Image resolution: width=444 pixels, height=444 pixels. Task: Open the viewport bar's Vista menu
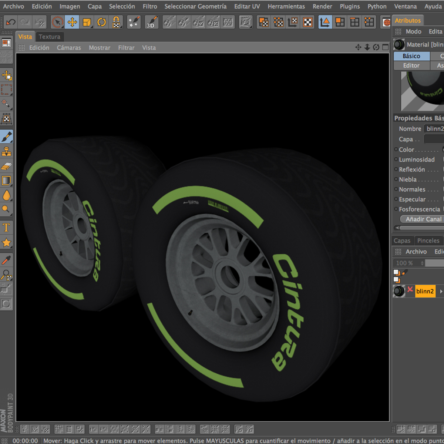point(149,48)
